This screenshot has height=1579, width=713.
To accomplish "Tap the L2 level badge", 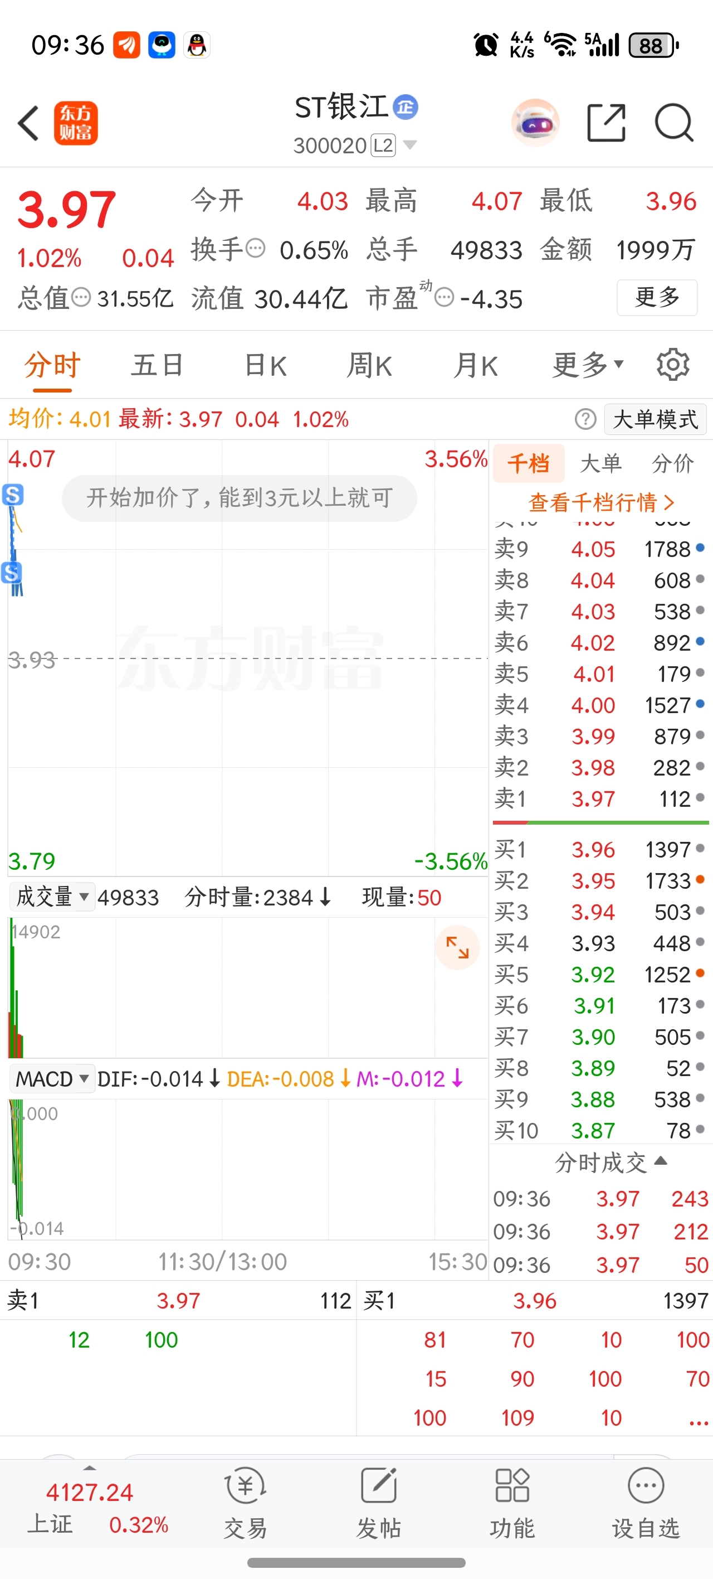I will point(383,146).
